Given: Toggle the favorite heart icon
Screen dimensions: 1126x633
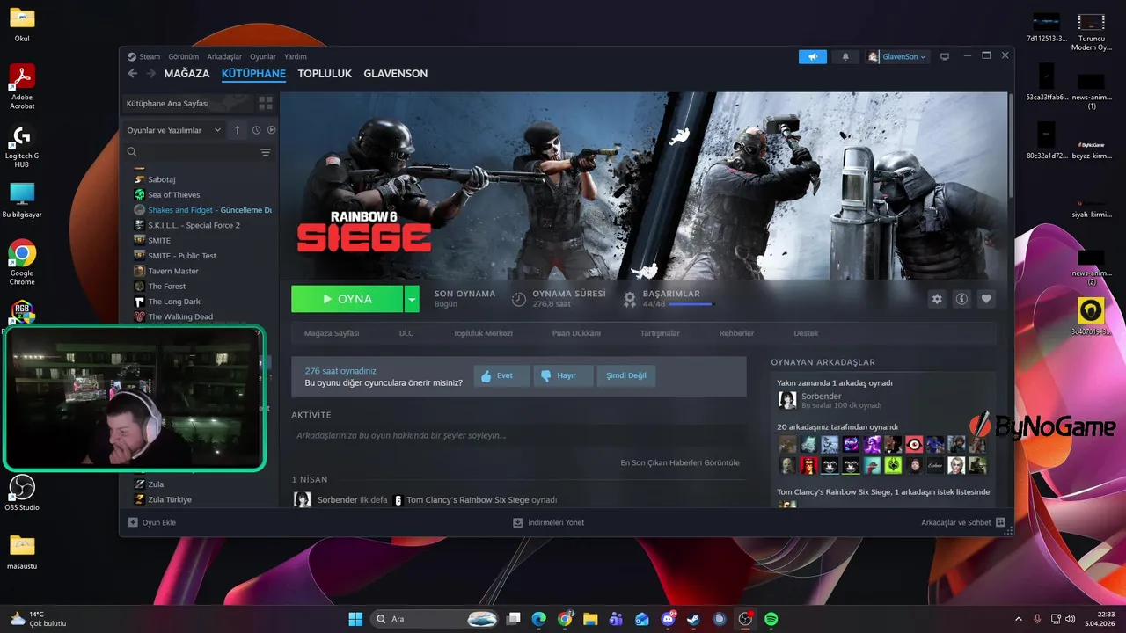Looking at the screenshot, I should click(986, 299).
